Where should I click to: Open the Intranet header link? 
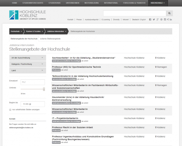[126, 20]
